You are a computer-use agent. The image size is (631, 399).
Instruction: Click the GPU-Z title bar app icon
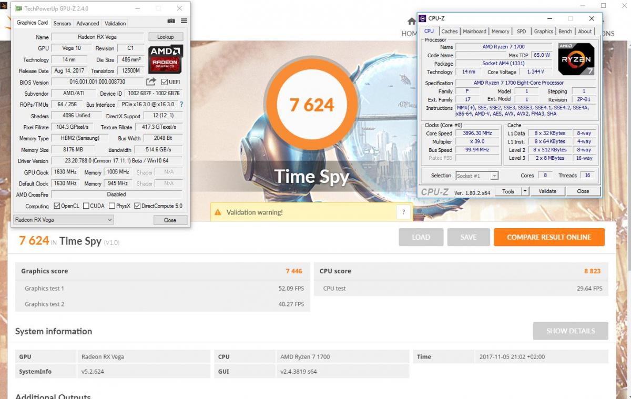[17, 8]
